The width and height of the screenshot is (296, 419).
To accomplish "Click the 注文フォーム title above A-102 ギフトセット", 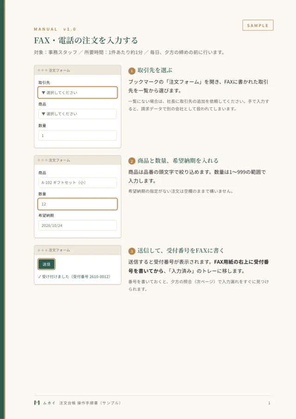I will click(x=59, y=160).
